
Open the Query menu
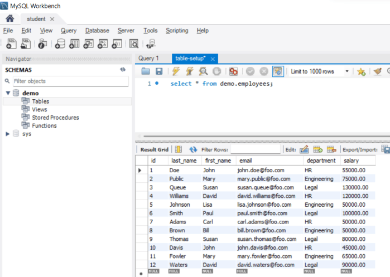click(x=69, y=30)
